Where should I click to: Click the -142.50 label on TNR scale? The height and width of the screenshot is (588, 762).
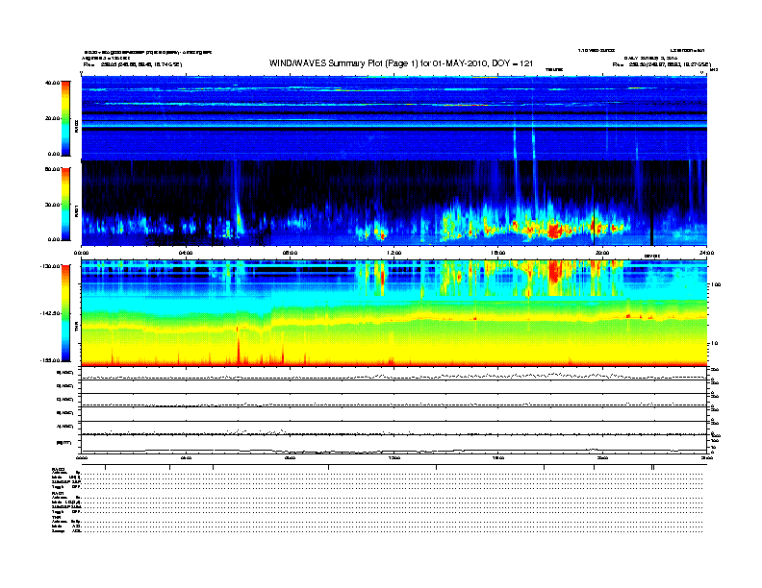50,313
